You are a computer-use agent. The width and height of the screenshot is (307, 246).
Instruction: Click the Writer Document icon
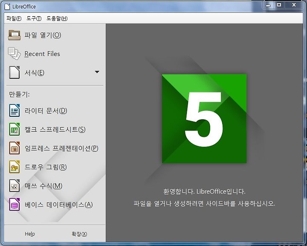pos(14,110)
